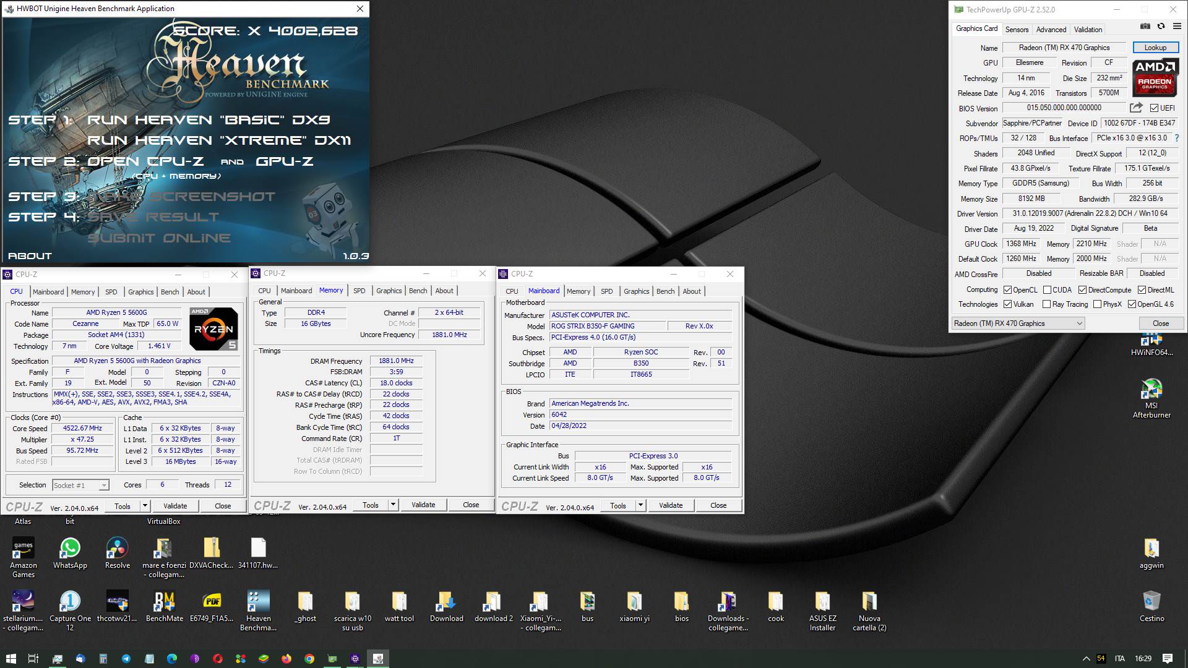Select the DXVAChecker zip file icon
The image size is (1188, 668).
point(211,552)
